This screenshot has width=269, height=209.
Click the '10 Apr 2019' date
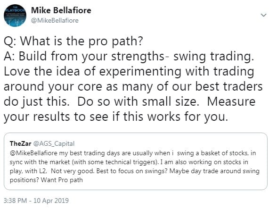[51, 201]
